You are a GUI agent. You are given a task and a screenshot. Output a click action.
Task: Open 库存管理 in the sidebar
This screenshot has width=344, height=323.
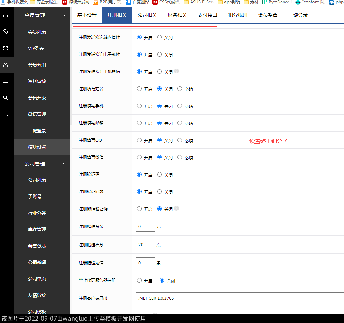tap(37, 229)
